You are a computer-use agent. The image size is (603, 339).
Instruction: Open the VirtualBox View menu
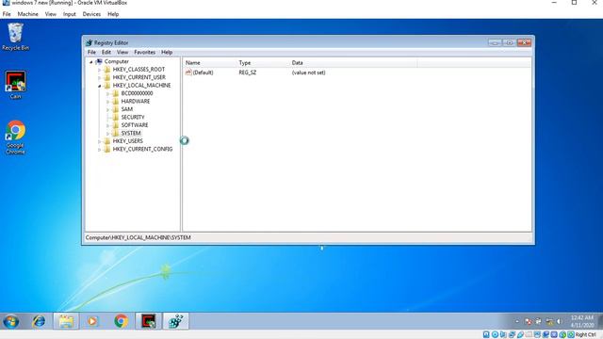click(50, 14)
